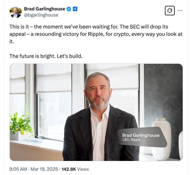194x175 pixels.
Task: Click Brad Garlinghouse's profile avatar
Action: pos(16,12)
